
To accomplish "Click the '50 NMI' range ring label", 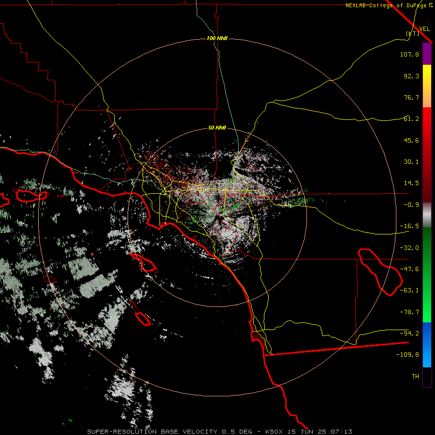I will (217, 128).
